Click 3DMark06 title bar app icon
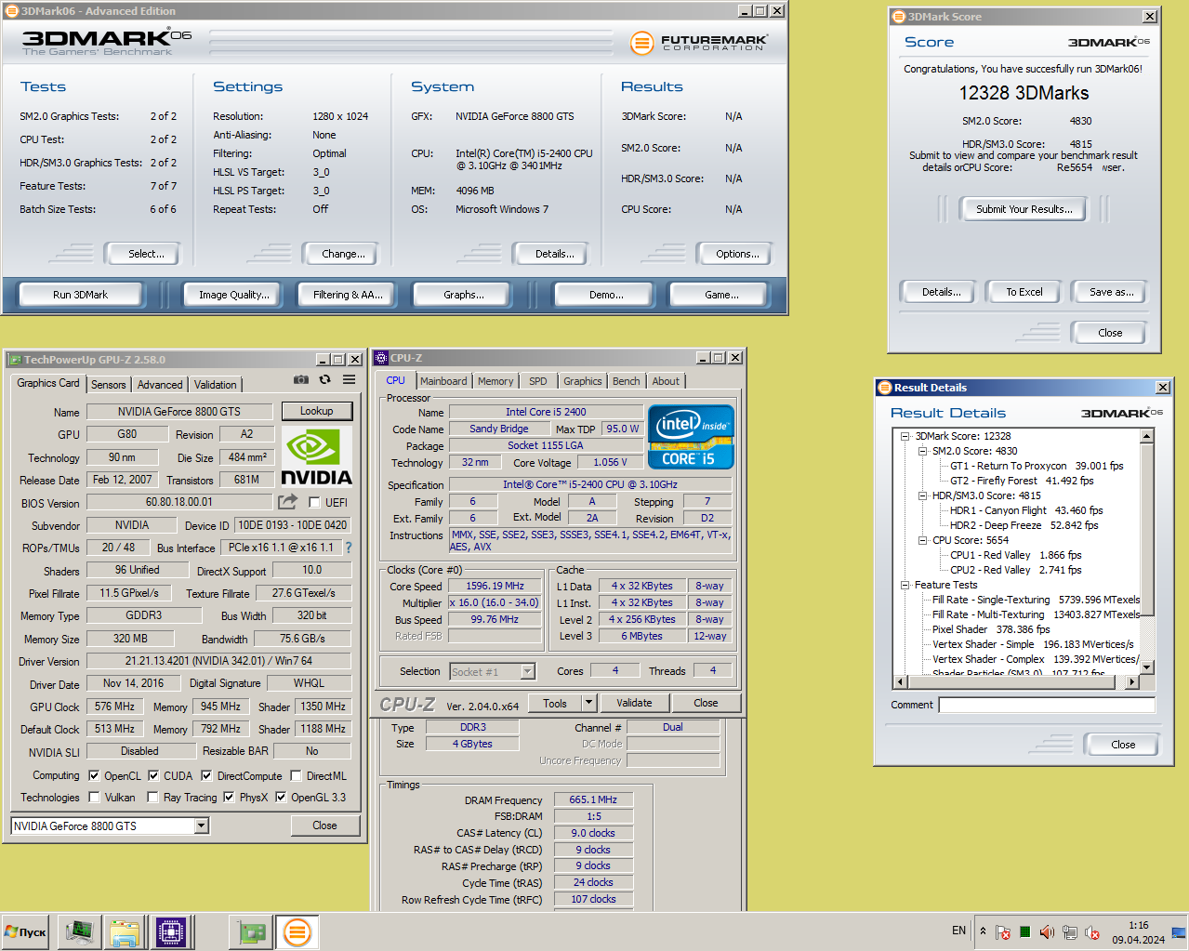Screen dimensions: 1189x951 12,11
